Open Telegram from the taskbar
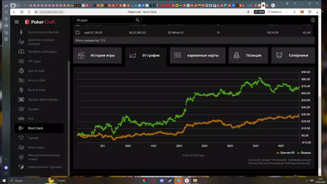The height and width of the screenshot is (184, 327). (178, 180)
